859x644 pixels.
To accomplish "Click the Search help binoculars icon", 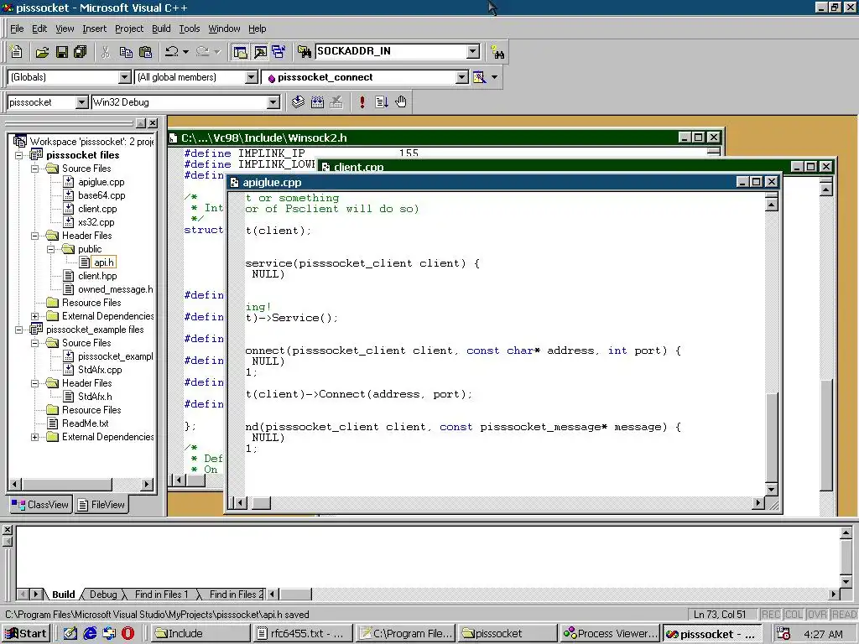I will click(497, 52).
